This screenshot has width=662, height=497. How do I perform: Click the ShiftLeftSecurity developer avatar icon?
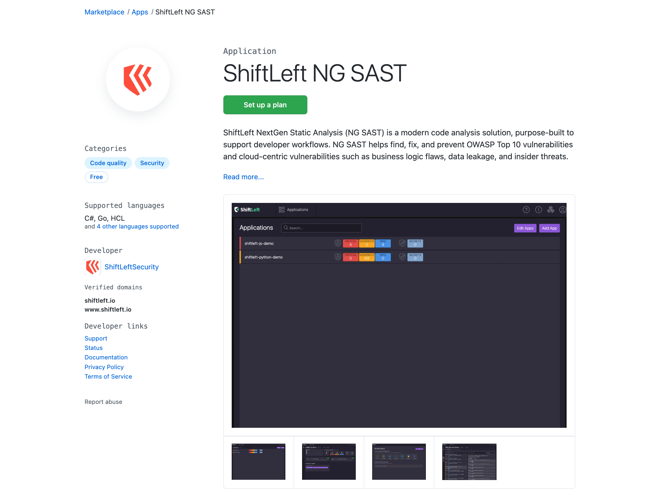coord(93,267)
